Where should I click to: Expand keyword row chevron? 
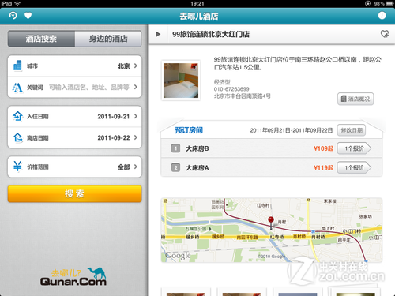(136, 87)
